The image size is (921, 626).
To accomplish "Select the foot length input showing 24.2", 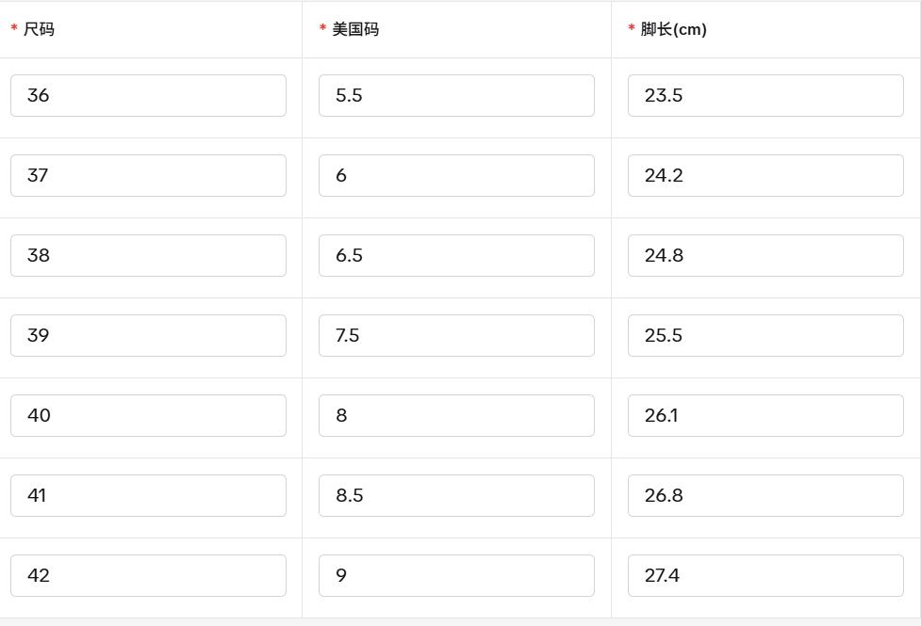I will click(765, 175).
